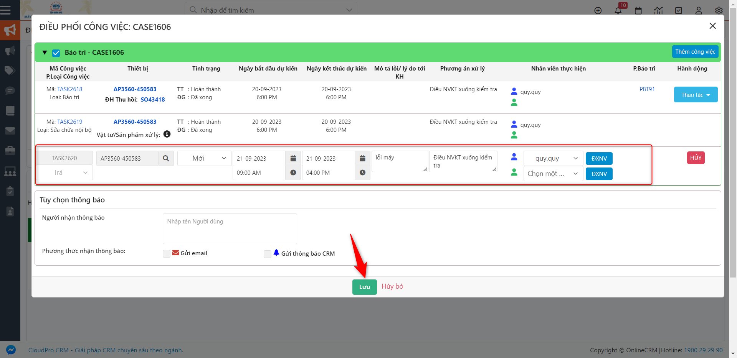Click red HỦY button on new task row

coord(696,158)
